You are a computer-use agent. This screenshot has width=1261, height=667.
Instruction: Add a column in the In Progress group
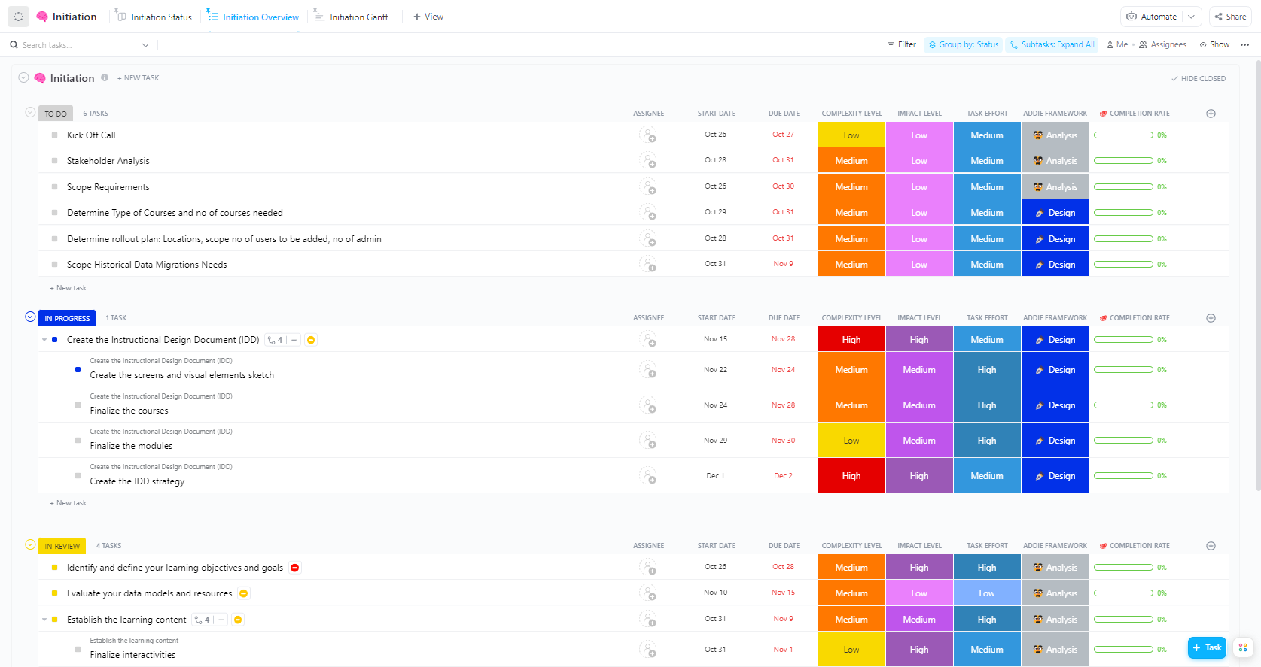[1211, 318]
